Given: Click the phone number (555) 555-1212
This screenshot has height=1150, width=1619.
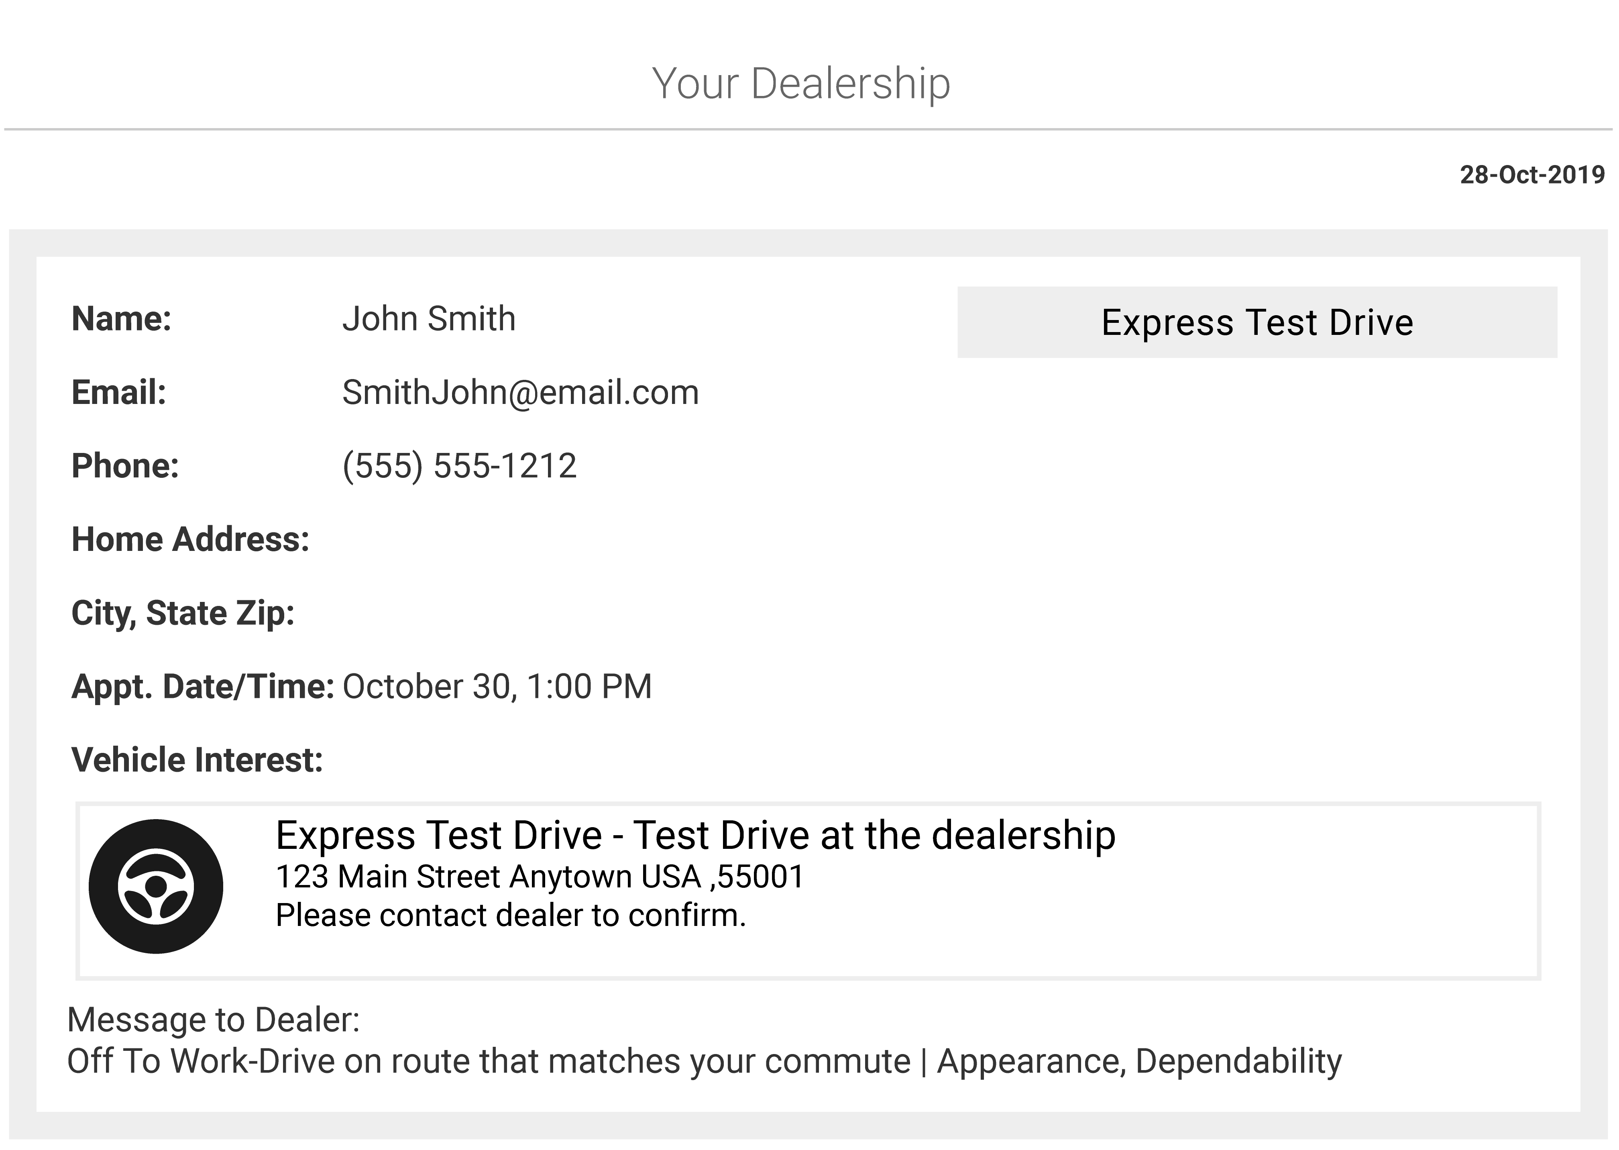Looking at the screenshot, I should 459,466.
